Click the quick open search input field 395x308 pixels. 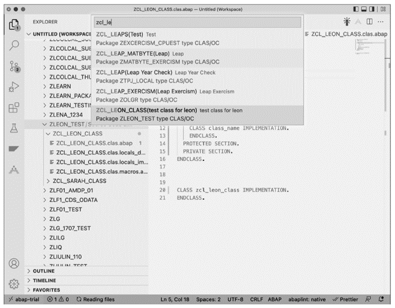point(197,22)
